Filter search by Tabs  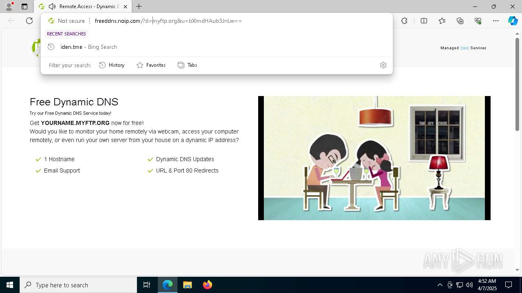tap(188, 65)
